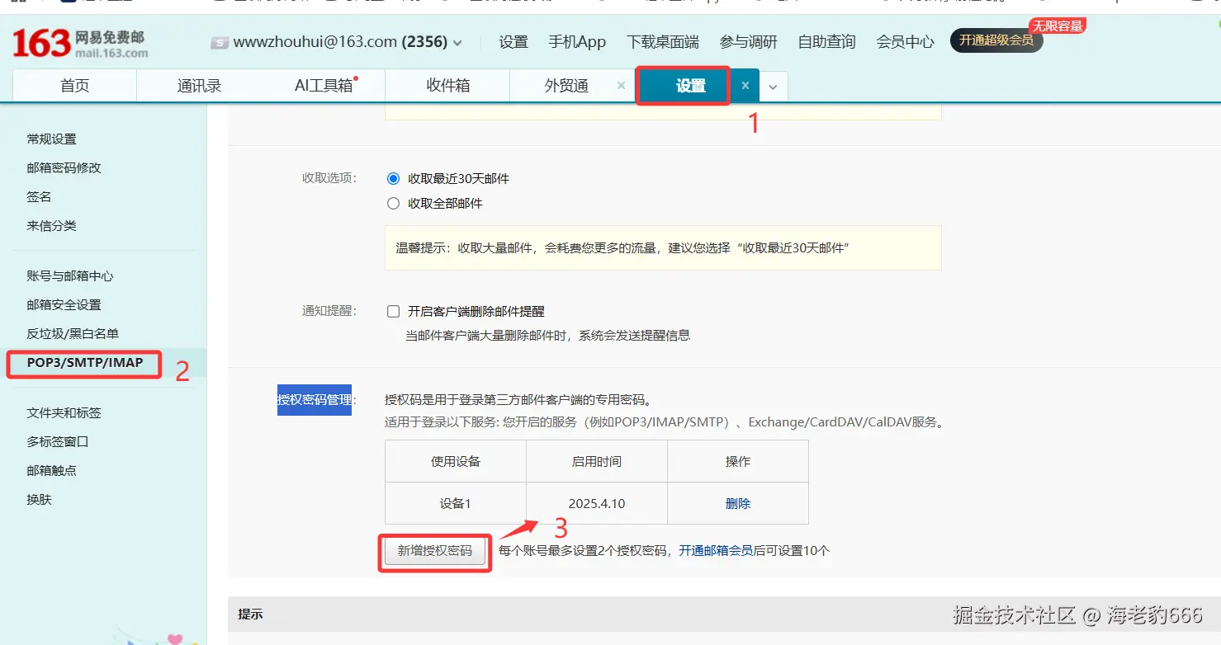Screen dimensions: 1221x645
Task: Expand the tab list dropdown arrow
Action: (x=773, y=87)
